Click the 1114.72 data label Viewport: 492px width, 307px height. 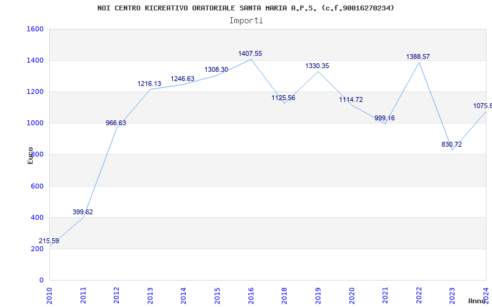coord(351,99)
